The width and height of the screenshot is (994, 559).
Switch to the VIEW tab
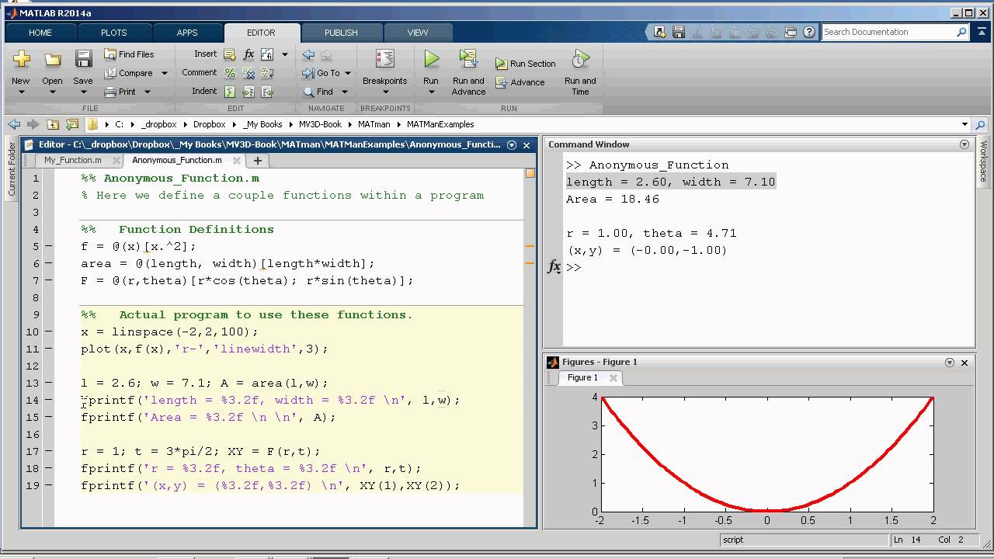pos(418,33)
